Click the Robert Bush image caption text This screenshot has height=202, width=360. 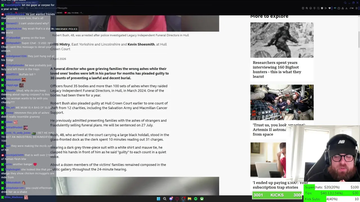point(120,35)
